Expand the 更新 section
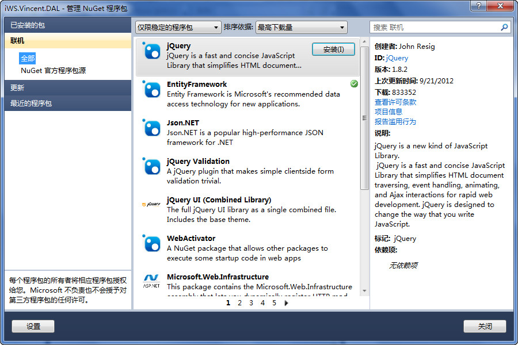The height and width of the screenshot is (345, 518). click(68, 88)
